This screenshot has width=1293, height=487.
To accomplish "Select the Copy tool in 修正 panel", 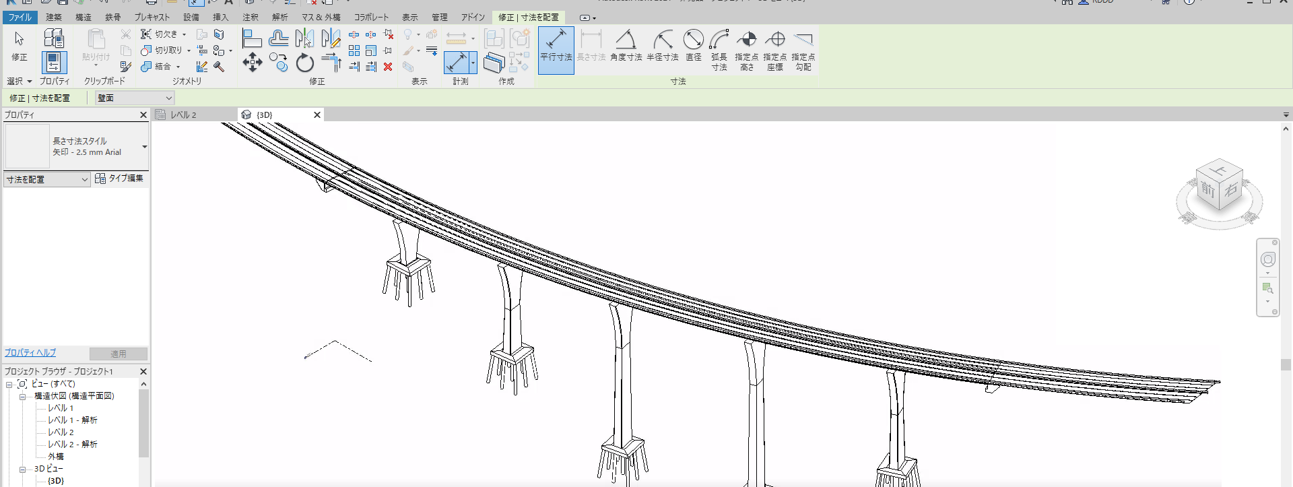I will 278,63.
